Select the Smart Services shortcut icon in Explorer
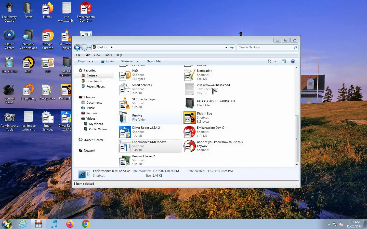This screenshot has width=367, height=229. point(125,89)
